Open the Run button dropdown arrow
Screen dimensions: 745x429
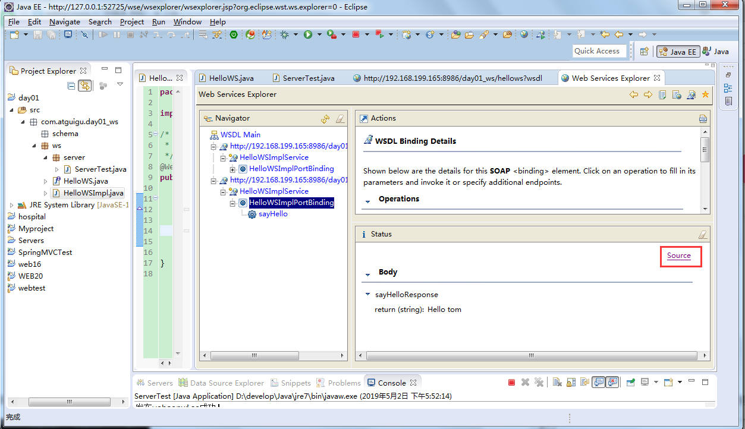tap(319, 35)
